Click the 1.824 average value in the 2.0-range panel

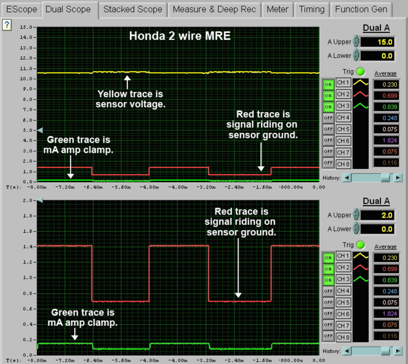tap(386, 314)
